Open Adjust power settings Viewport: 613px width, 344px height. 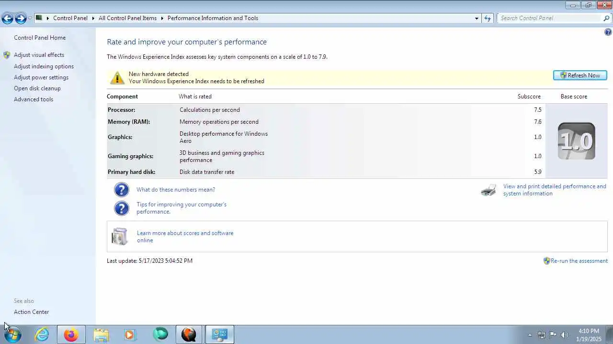[41, 77]
